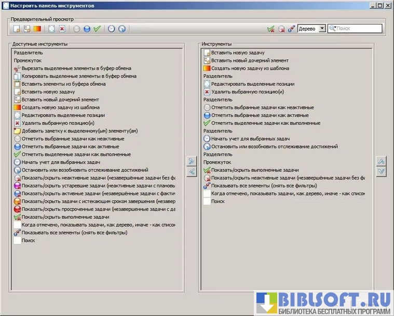The height and width of the screenshot is (316, 394).
Task: Click the insert new task icon in preview toolbar
Action: (17, 29)
